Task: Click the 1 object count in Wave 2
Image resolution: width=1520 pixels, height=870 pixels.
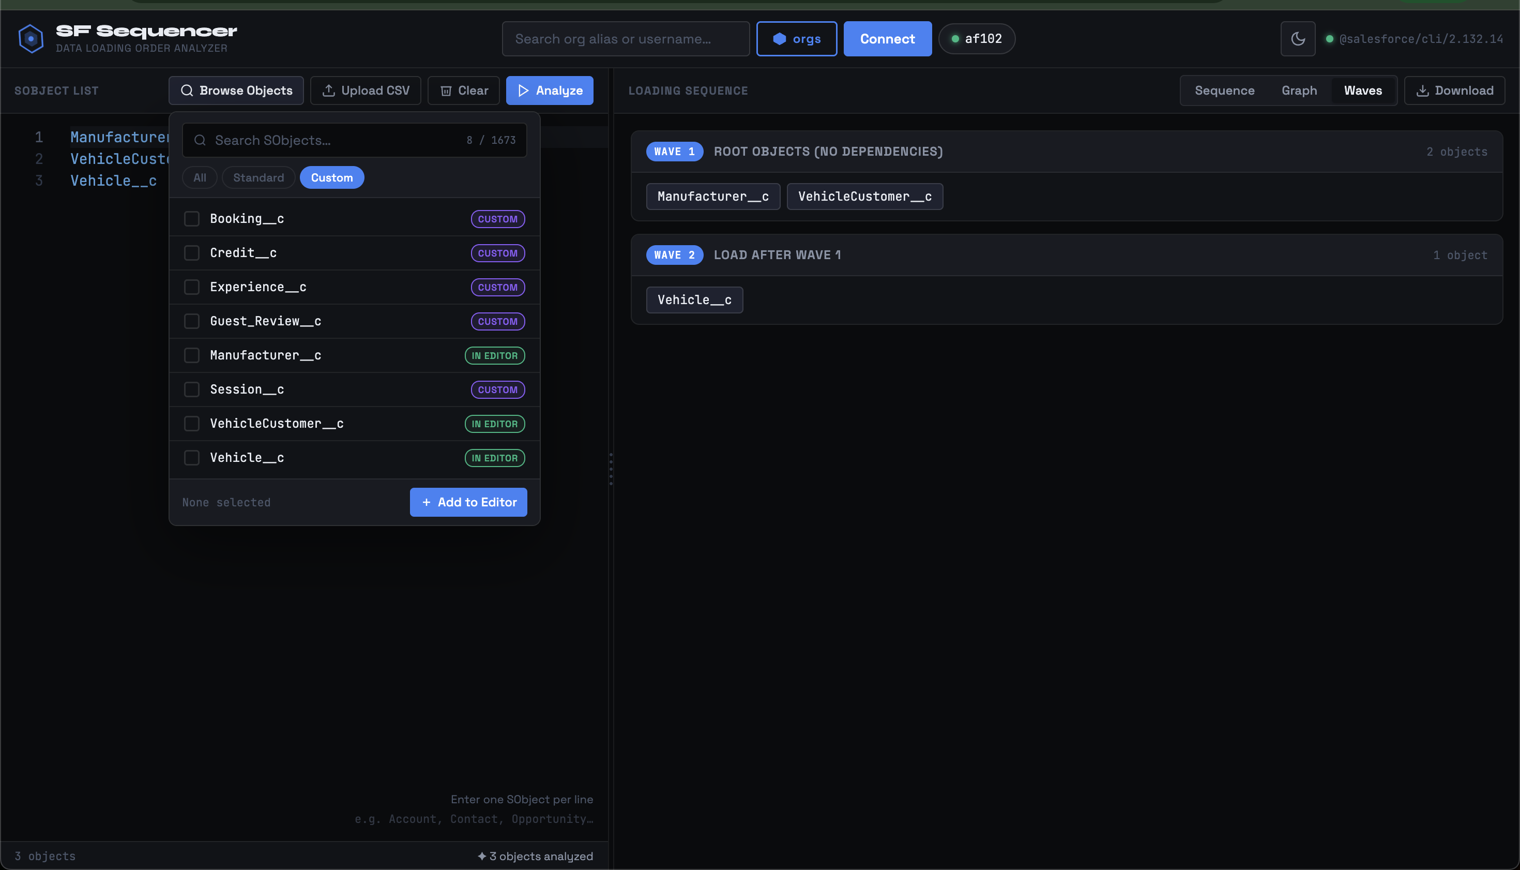Action: pos(1461,255)
